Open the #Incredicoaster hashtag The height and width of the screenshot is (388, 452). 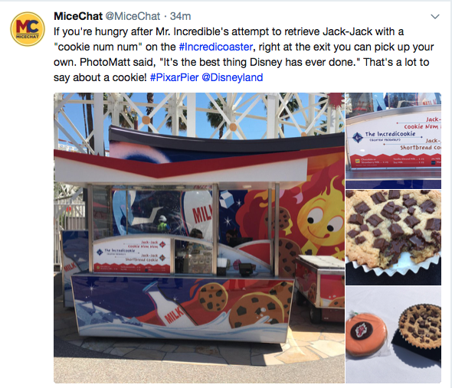click(x=216, y=47)
